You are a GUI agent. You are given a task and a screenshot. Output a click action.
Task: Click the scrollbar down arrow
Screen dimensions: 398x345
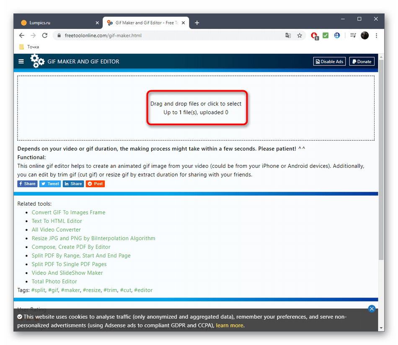click(x=381, y=328)
